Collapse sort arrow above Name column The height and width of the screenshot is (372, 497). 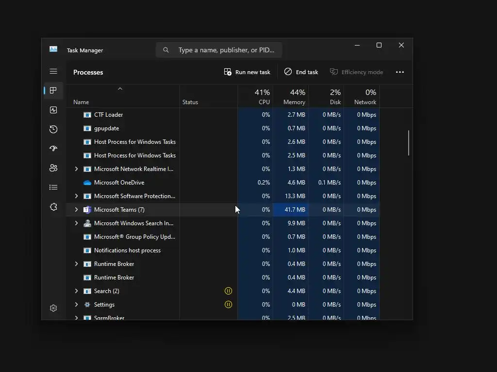point(120,89)
